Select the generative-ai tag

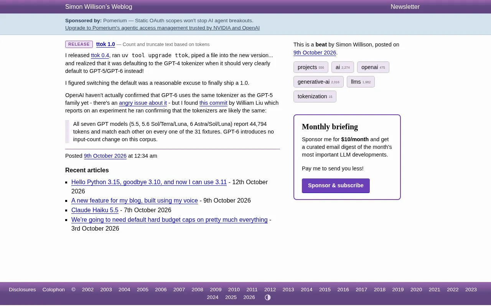point(318,82)
